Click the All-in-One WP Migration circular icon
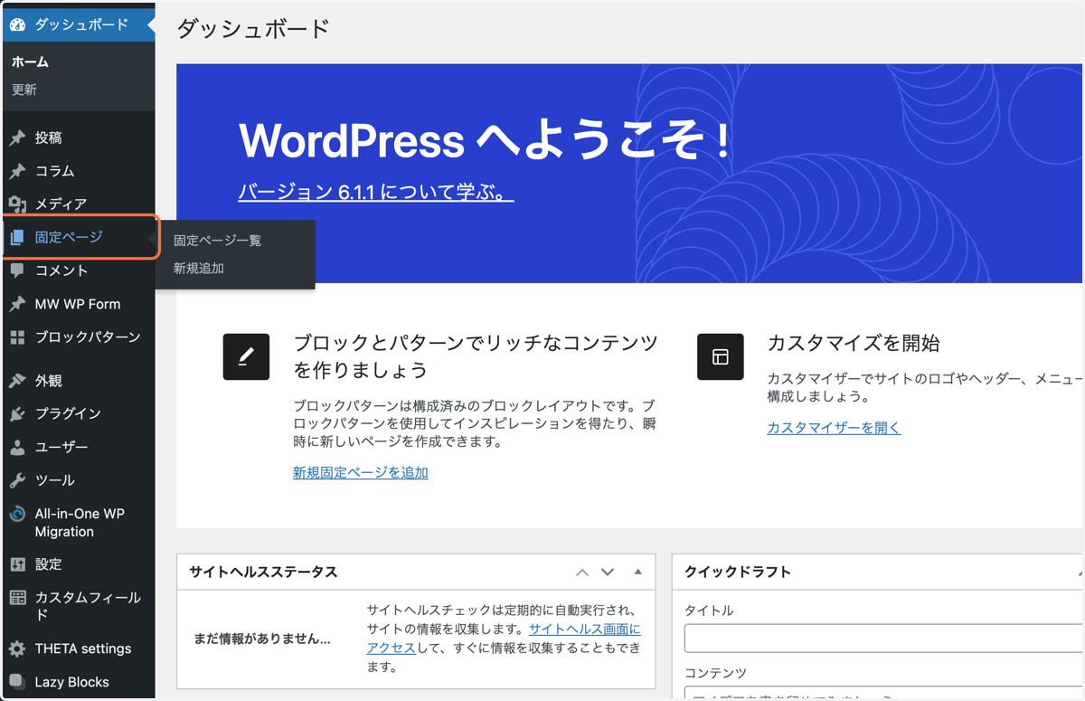Viewport: 1085px width, 701px height. click(x=17, y=514)
